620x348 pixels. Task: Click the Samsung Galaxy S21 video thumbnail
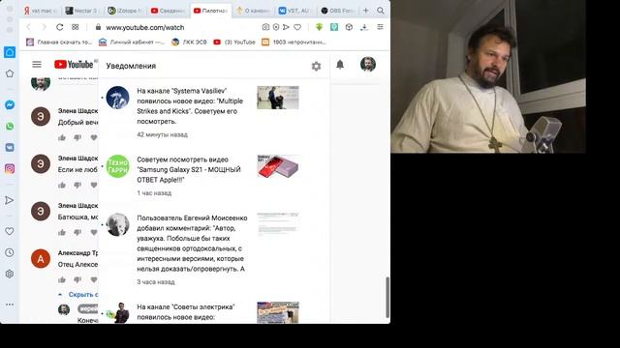[278, 166]
